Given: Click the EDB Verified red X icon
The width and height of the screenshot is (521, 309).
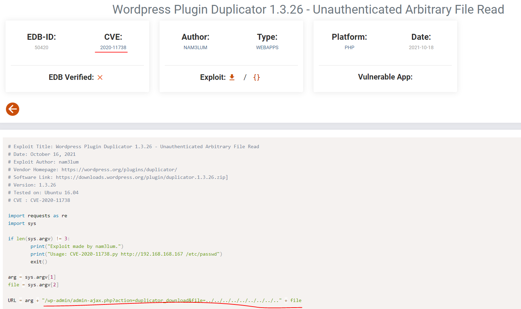Looking at the screenshot, I should tap(100, 77).
